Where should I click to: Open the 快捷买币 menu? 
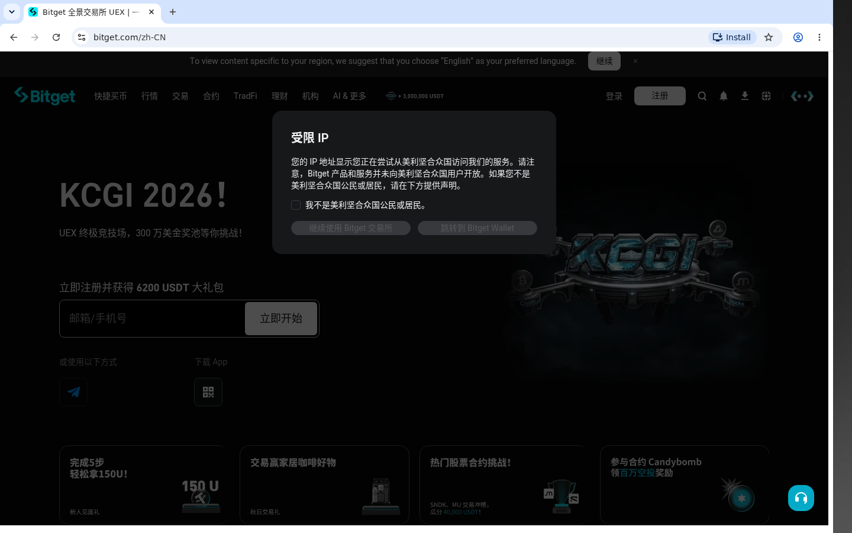click(111, 96)
